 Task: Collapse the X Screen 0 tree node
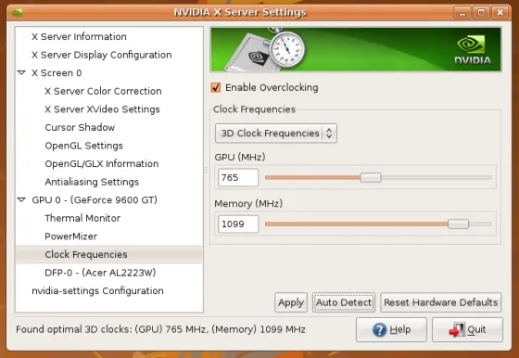tap(21, 72)
